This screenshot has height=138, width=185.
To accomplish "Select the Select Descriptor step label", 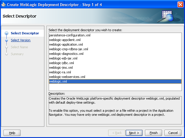I will click(25, 33).
